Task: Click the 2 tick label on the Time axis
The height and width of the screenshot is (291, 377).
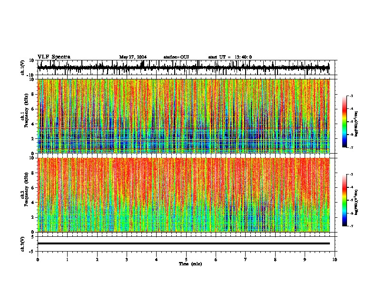Action: (x=97, y=260)
